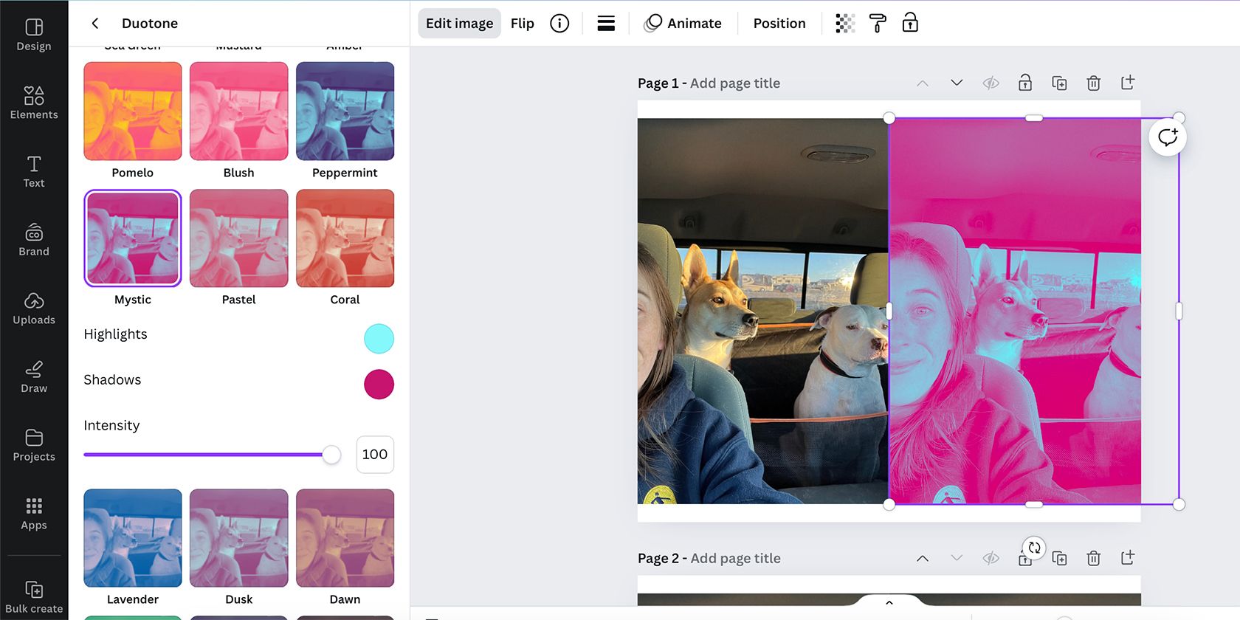This screenshot has height=620, width=1240.
Task: Open the Elements sidebar panel
Action: (34, 103)
